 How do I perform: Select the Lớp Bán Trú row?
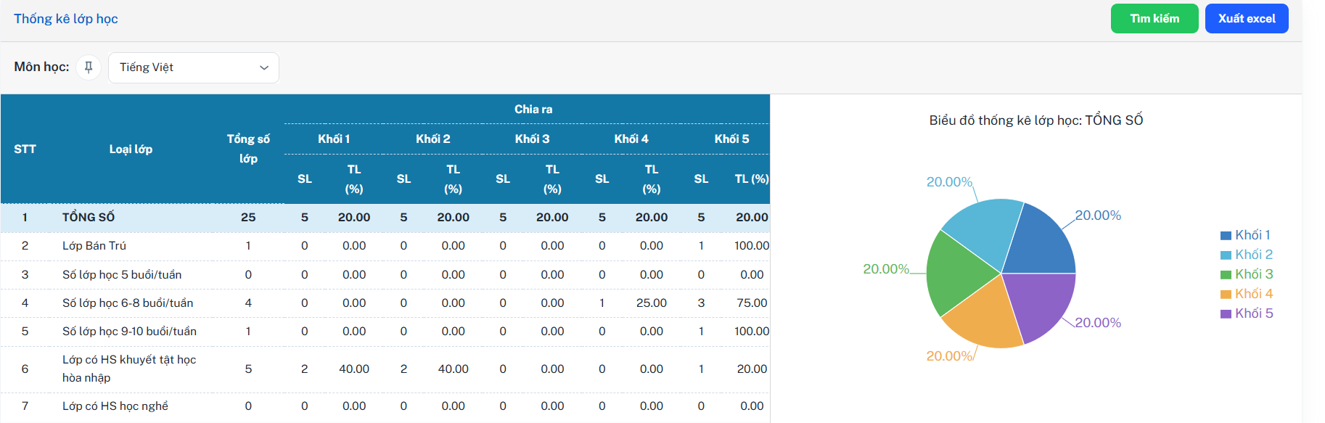[385, 246]
